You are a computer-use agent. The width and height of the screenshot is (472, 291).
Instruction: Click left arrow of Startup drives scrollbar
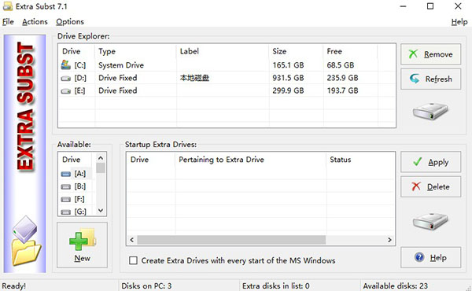tap(131, 240)
